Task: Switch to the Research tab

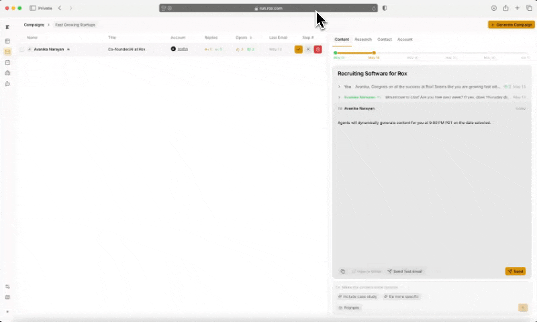Action: 362,40
